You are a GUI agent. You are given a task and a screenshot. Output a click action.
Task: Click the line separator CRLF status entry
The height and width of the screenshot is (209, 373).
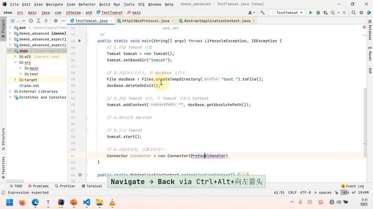(292, 193)
